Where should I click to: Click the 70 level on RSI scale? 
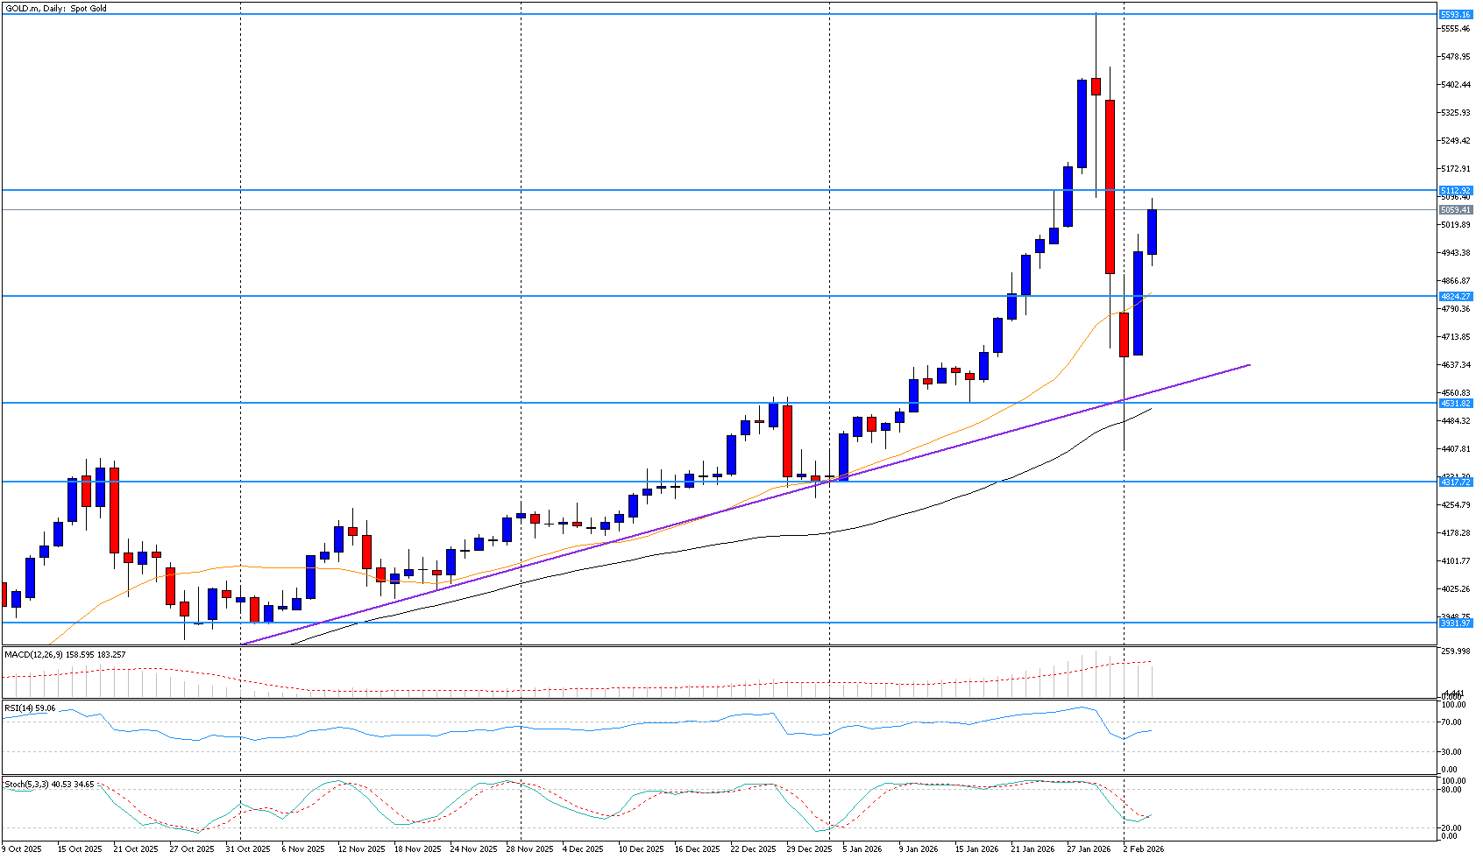click(1451, 722)
